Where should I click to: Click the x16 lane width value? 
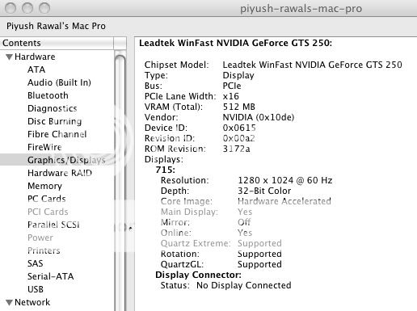(230, 96)
